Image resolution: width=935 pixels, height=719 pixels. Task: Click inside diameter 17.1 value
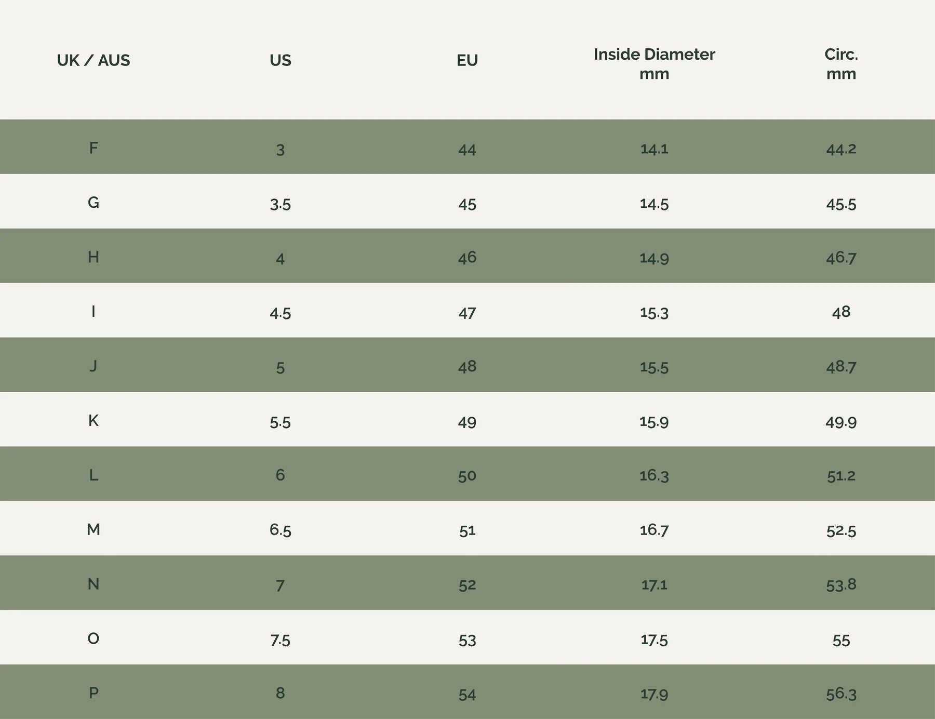[x=654, y=585]
